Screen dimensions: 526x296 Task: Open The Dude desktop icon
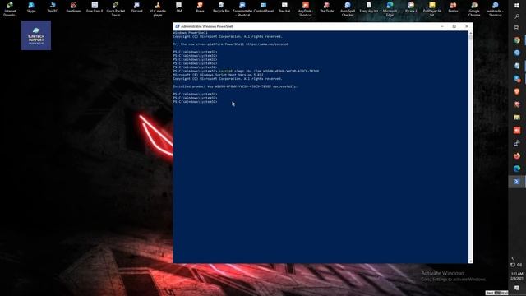327,7
